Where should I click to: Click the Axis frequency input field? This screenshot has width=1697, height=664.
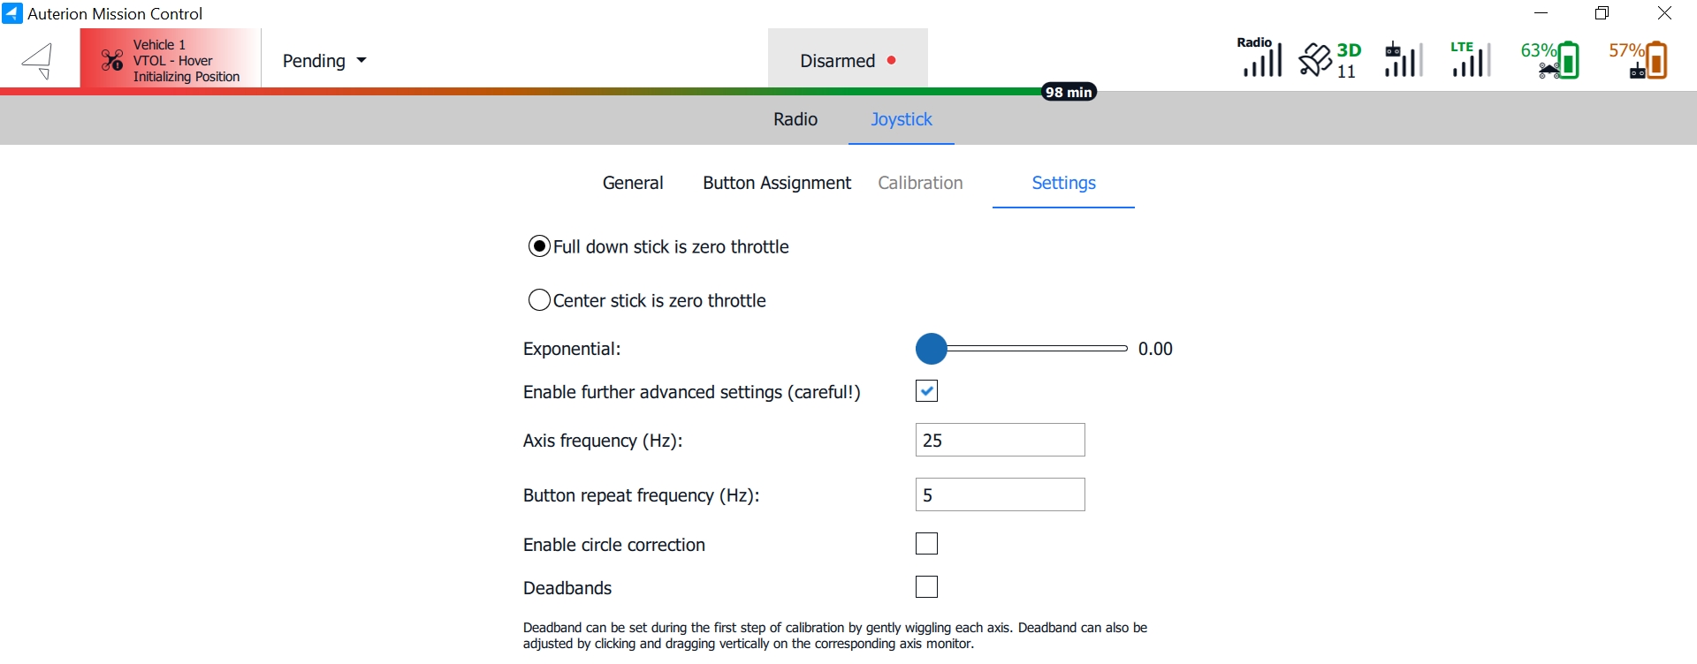pos(1000,440)
